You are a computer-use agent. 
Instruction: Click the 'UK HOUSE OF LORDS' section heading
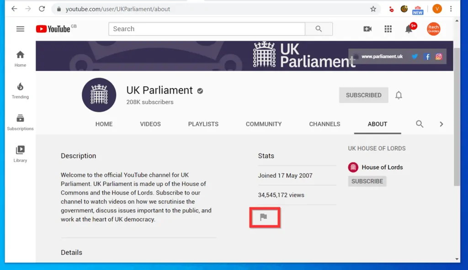click(x=377, y=148)
